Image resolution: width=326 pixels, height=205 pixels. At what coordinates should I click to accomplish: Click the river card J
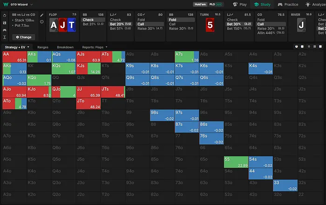pyautogui.click(x=301, y=25)
